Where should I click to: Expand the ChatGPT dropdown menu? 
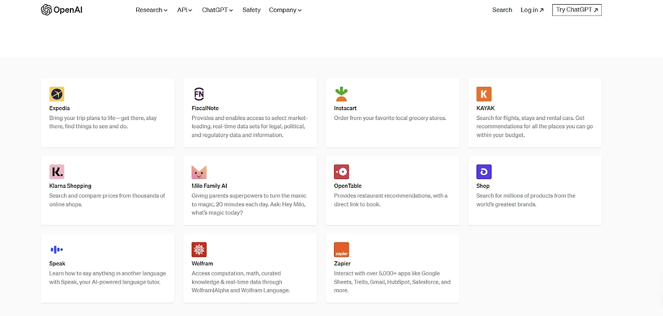218,10
